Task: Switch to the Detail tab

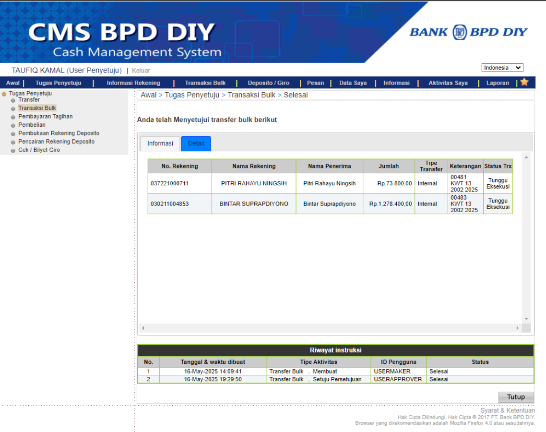Action: [196, 144]
